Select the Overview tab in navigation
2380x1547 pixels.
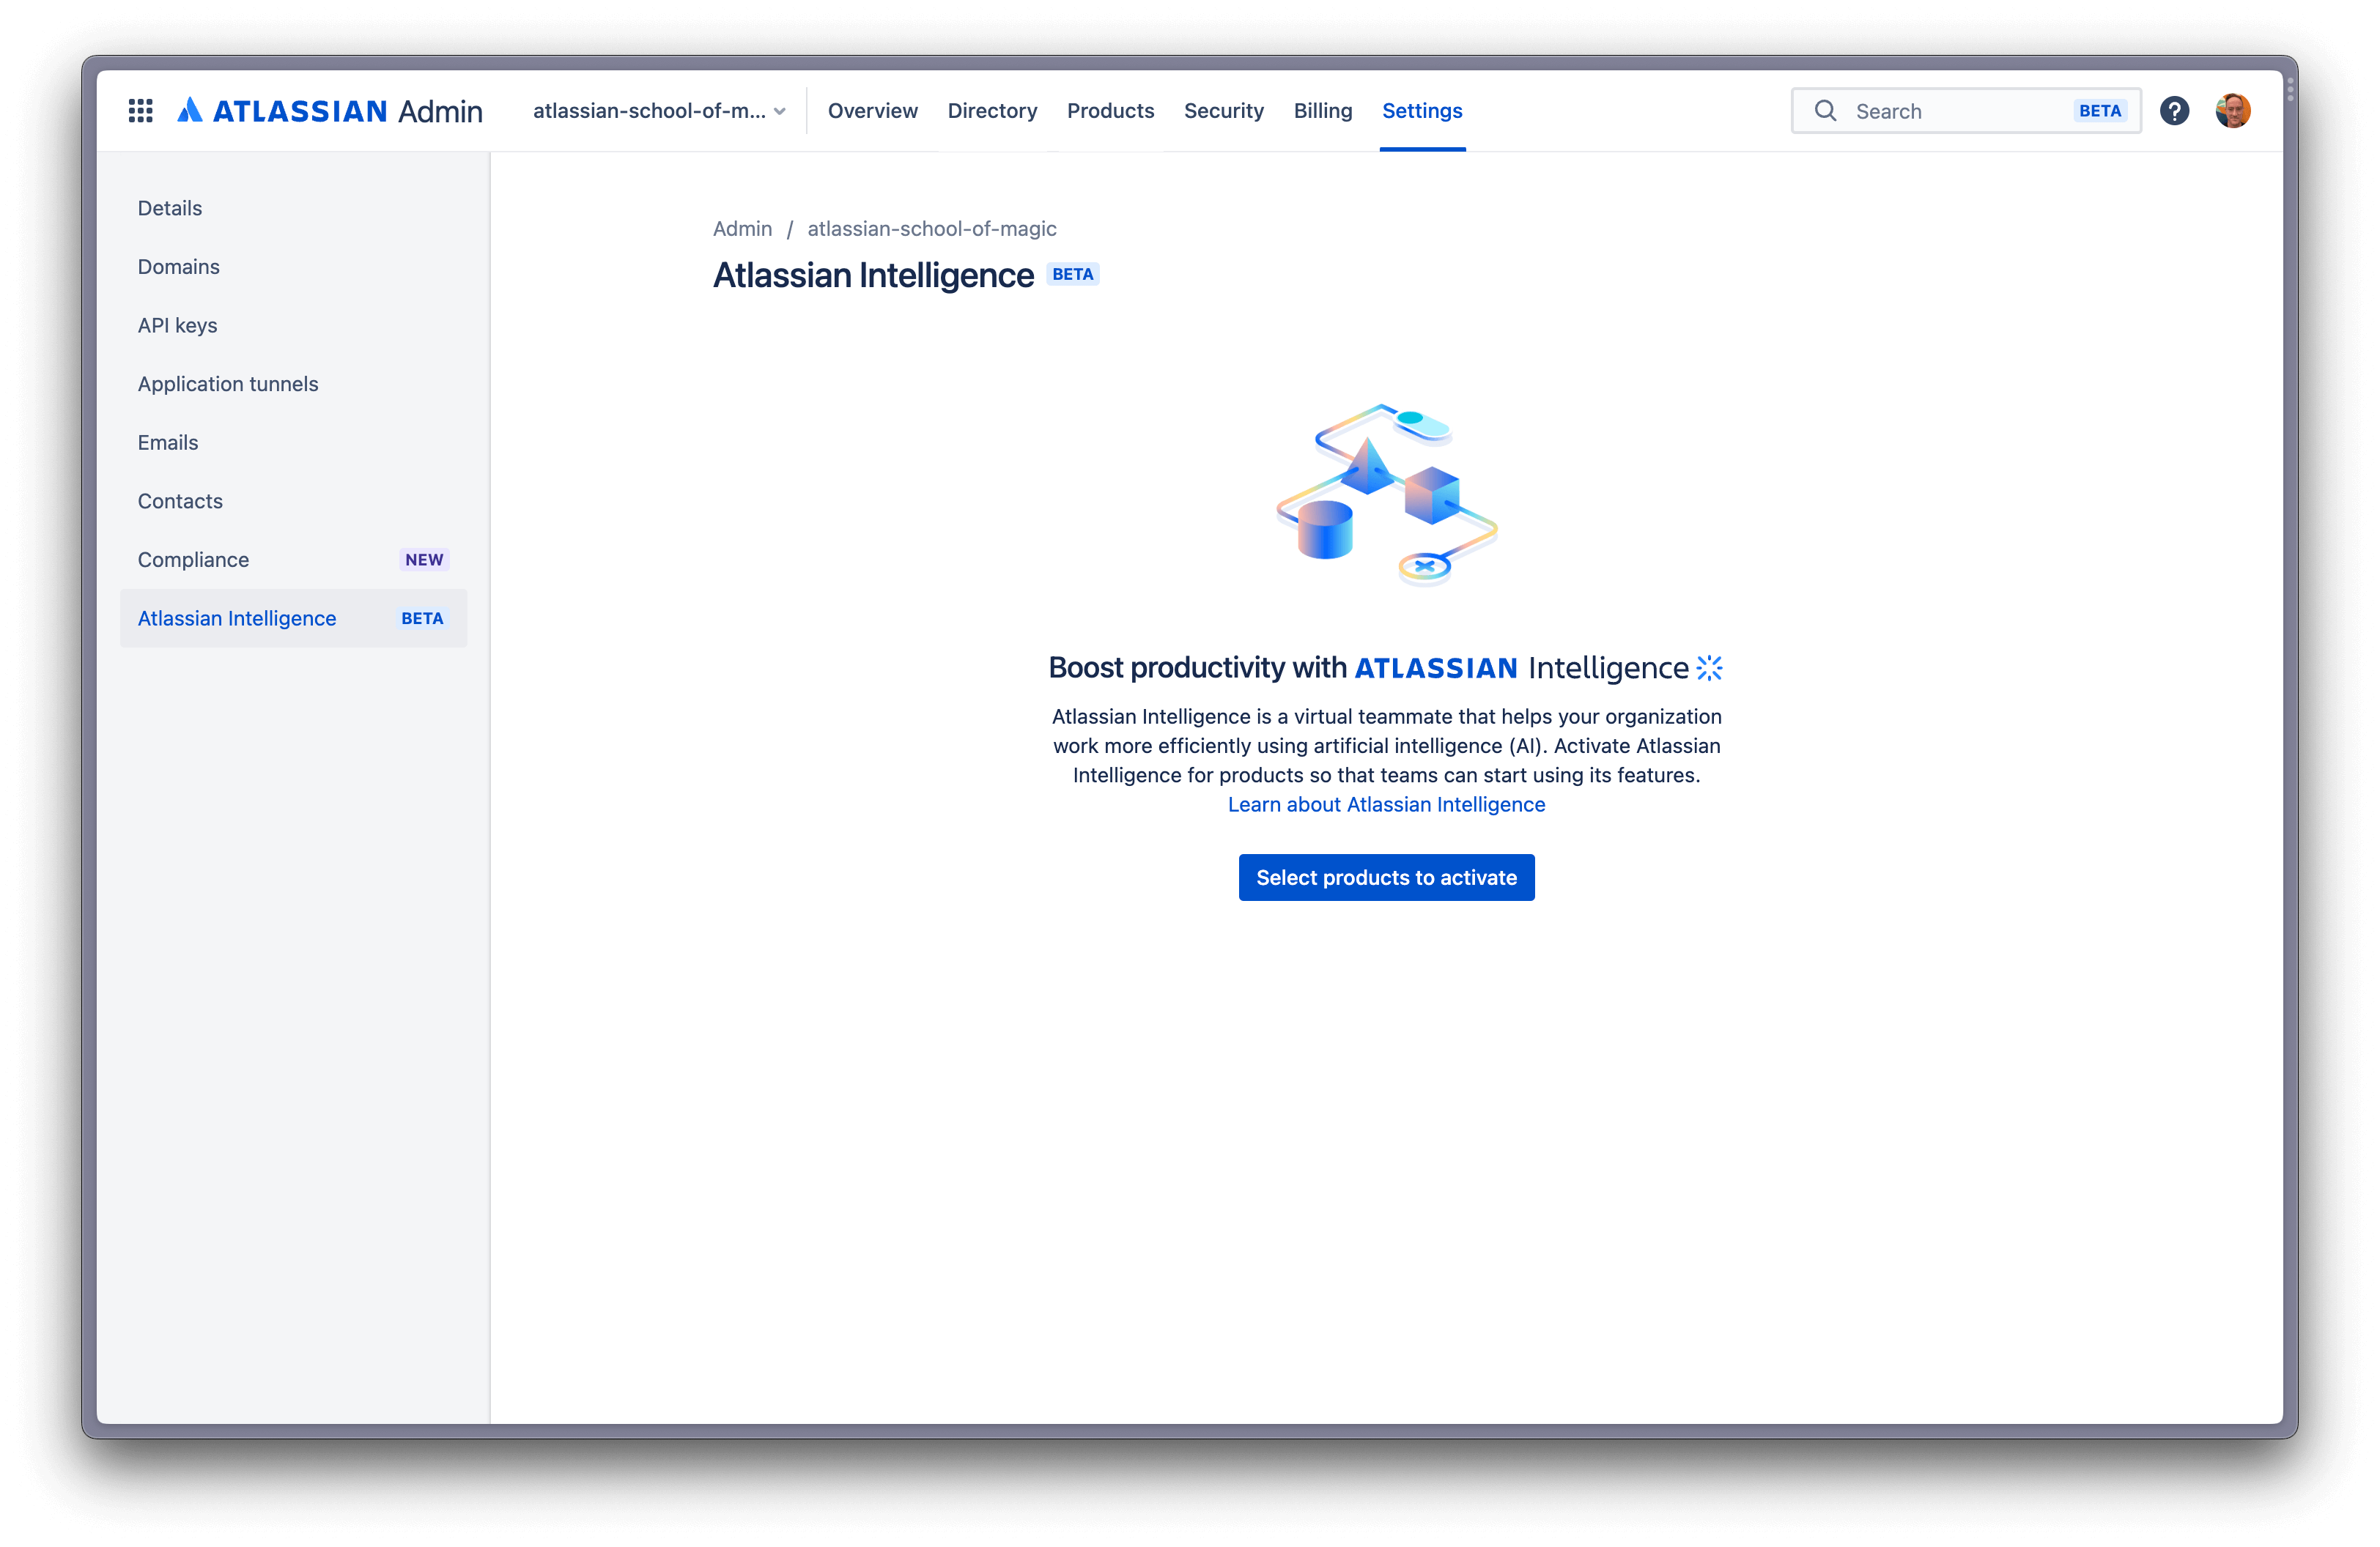pyautogui.click(x=871, y=109)
